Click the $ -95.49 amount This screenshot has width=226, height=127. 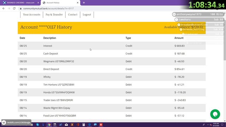click(x=179, y=108)
